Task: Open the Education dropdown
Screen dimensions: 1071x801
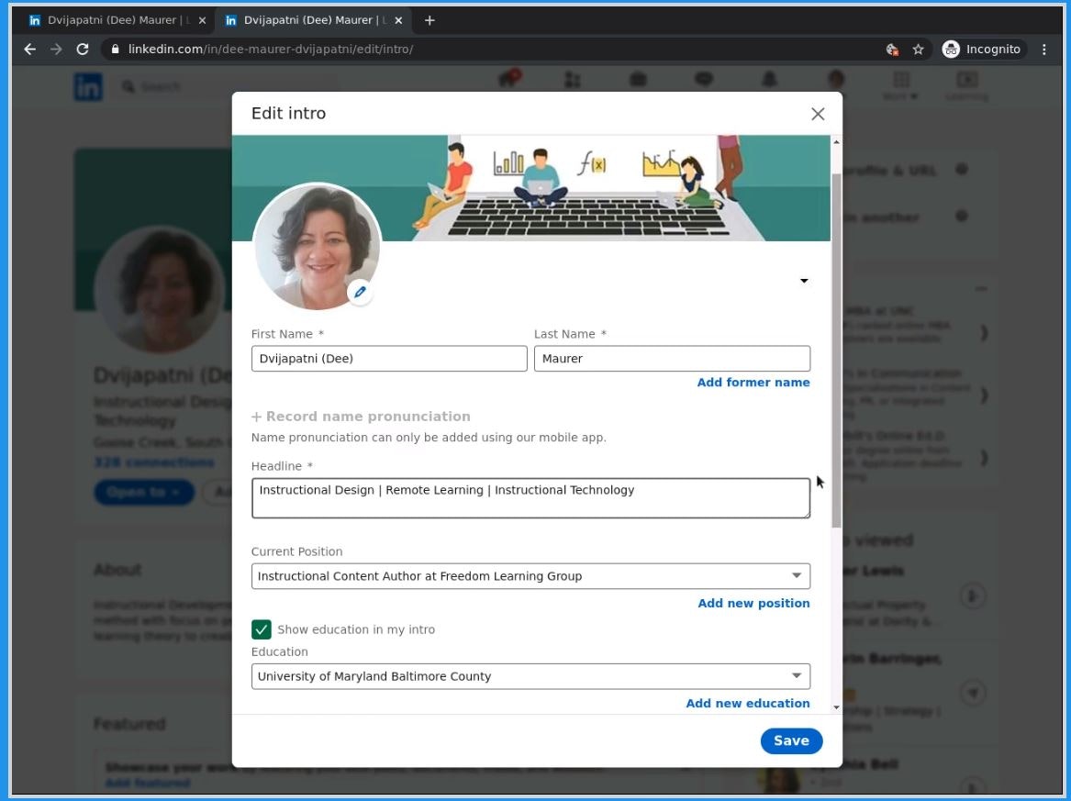Action: pyautogui.click(x=530, y=676)
